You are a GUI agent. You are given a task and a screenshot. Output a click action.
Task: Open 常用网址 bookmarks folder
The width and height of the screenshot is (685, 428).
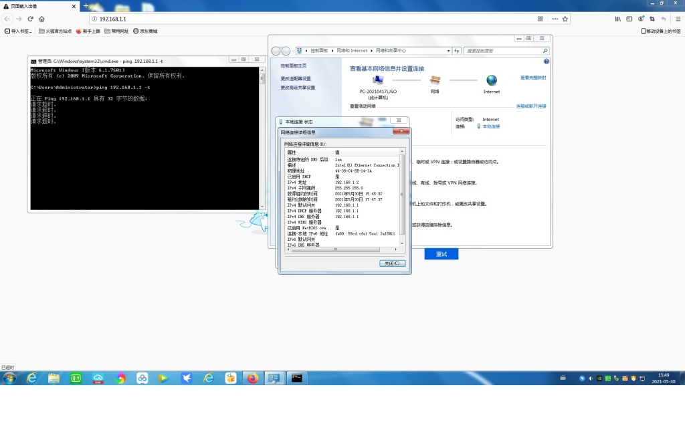tap(116, 31)
